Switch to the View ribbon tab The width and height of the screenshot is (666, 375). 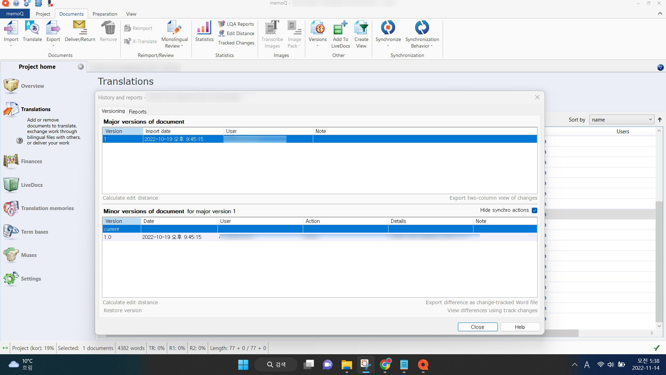point(131,14)
